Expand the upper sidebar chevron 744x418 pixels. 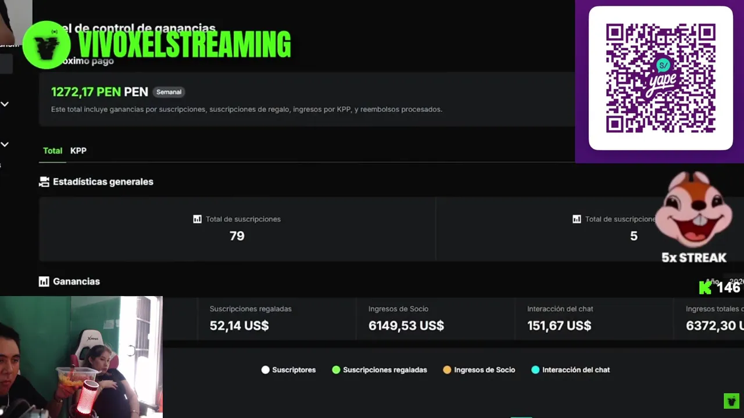(5, 105)
